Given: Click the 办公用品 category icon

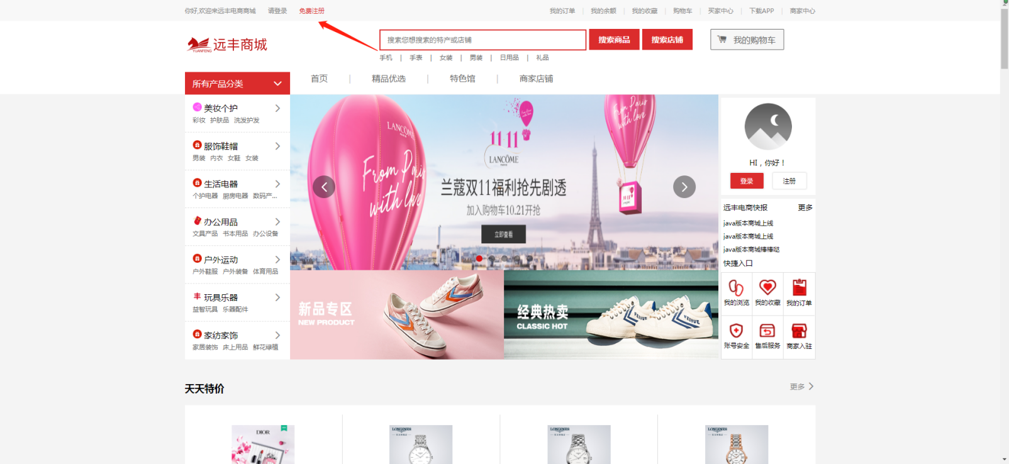Looking at the screenshot, I should click(x=197, y=221).
